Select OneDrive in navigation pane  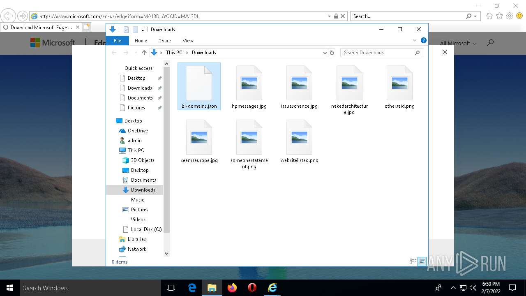(138, 131)
